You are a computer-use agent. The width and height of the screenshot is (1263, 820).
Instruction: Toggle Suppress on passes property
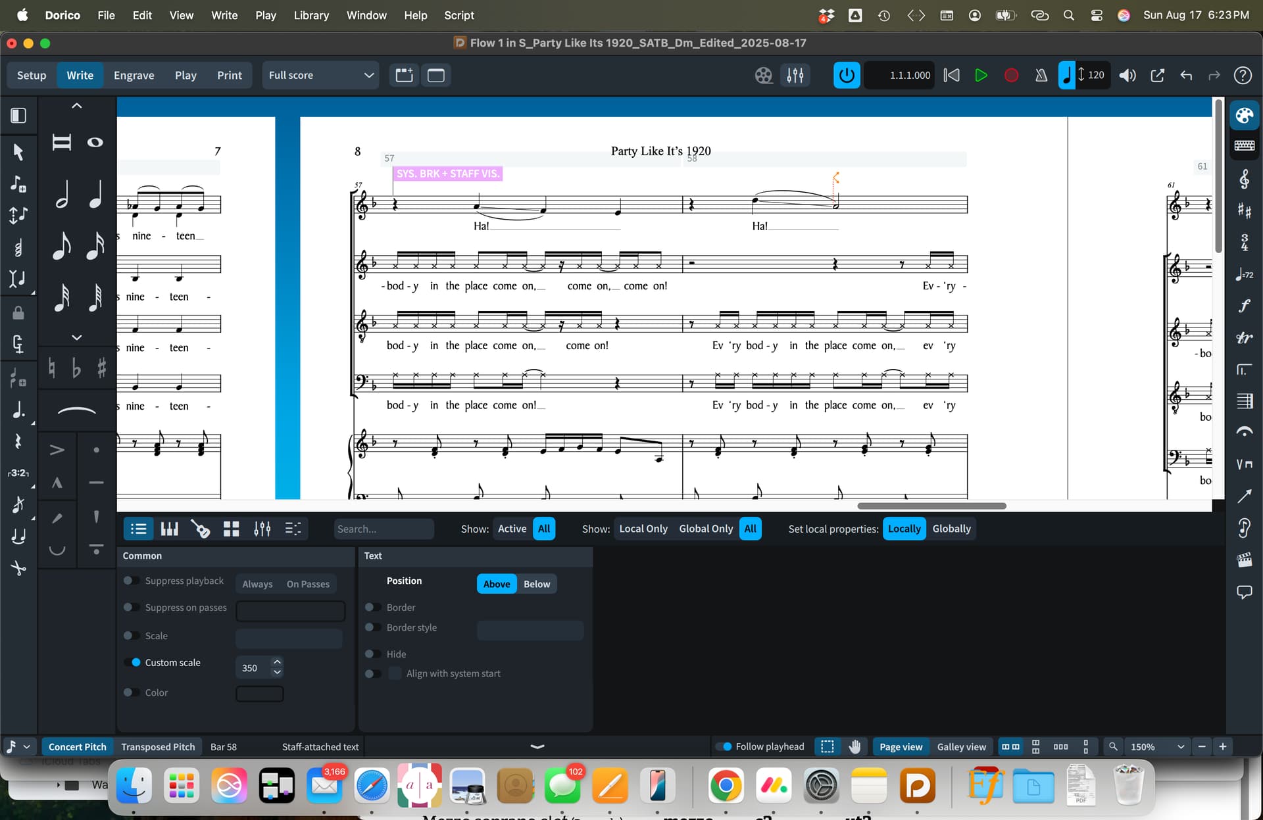click(132, 607)
